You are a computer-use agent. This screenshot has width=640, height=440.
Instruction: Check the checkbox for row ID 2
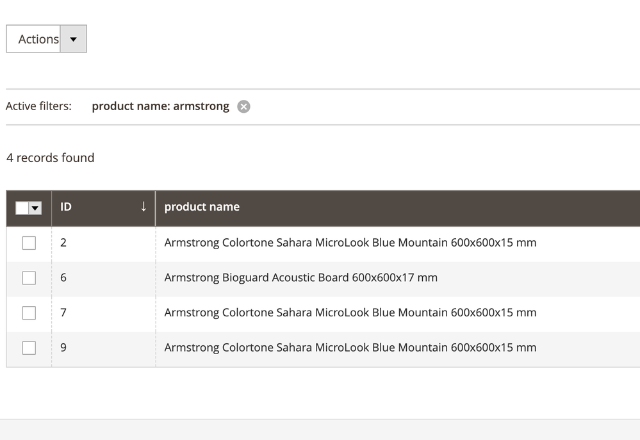click(29, 243)
